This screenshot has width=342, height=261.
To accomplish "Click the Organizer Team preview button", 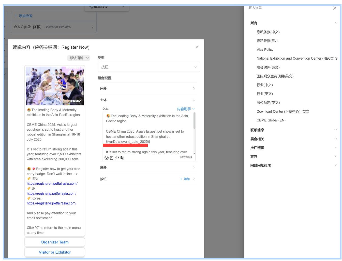I will tap(55, 242).
